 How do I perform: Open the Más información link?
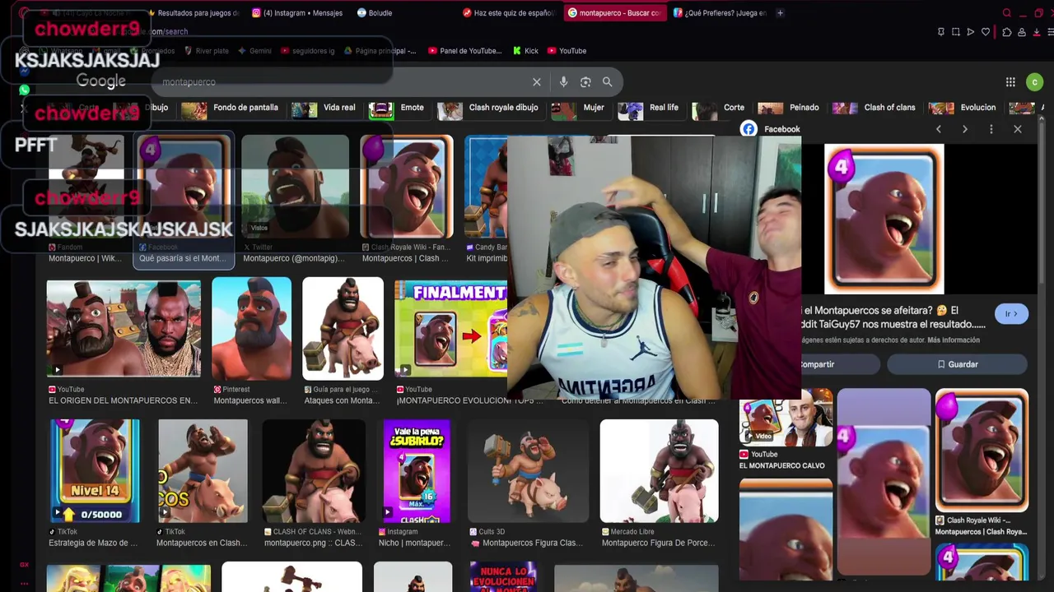(x=954, y=340)
